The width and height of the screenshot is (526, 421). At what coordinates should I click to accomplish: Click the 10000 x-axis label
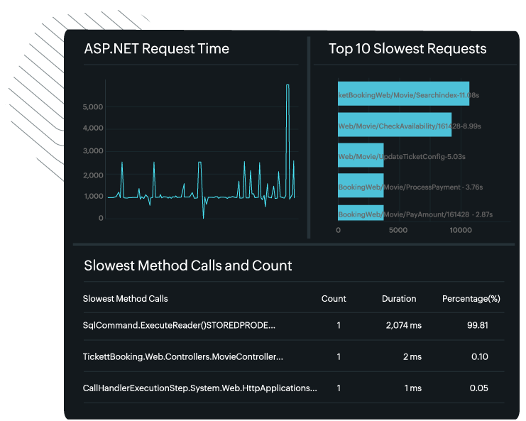pyautogui.click(x=461, y=230)
